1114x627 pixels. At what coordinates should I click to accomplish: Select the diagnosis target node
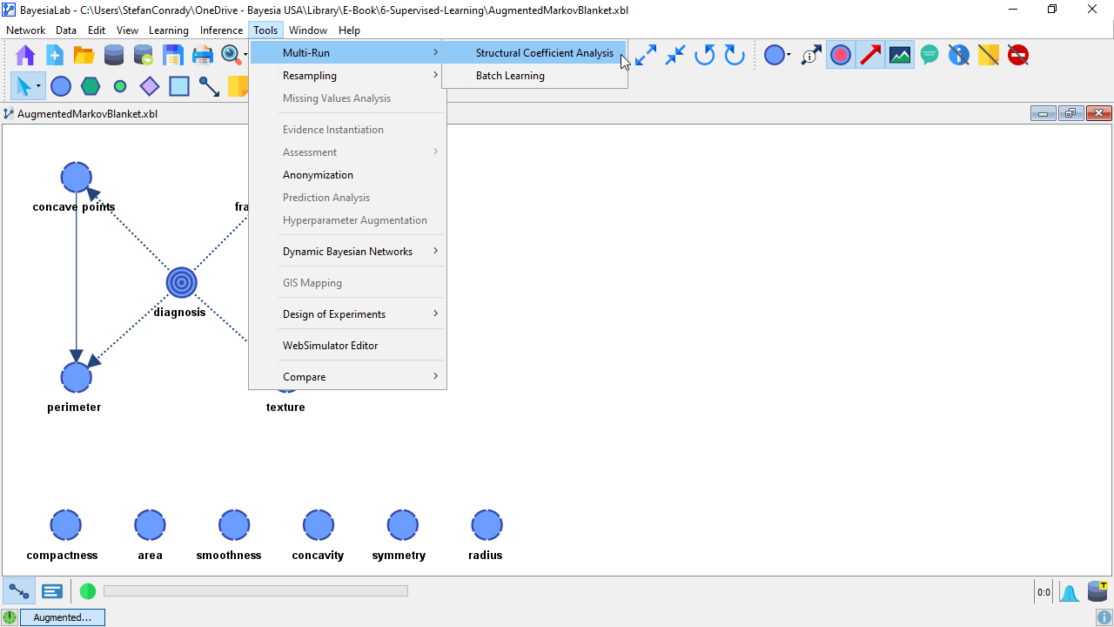coord(181,282)
